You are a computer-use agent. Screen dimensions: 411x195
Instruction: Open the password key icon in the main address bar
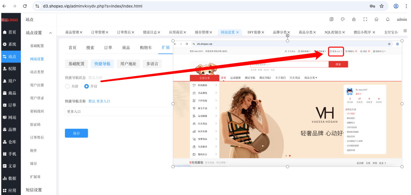[372, 6]
